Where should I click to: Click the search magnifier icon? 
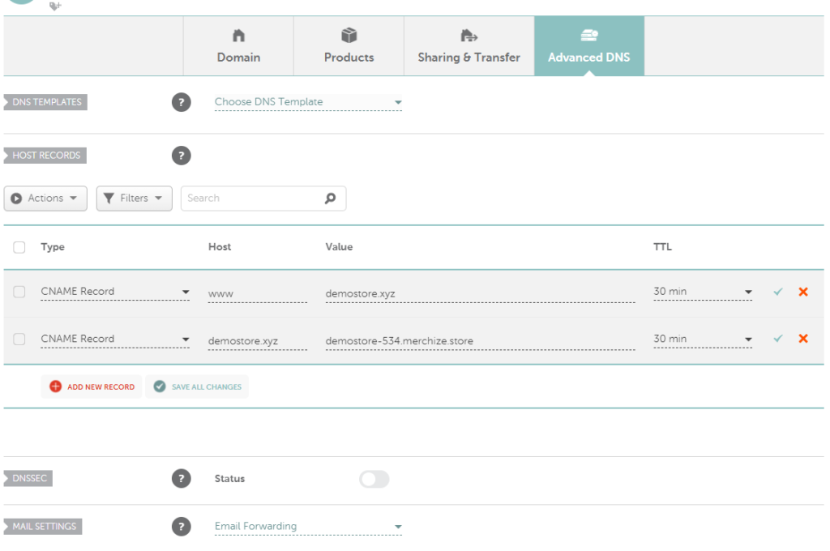331,199
